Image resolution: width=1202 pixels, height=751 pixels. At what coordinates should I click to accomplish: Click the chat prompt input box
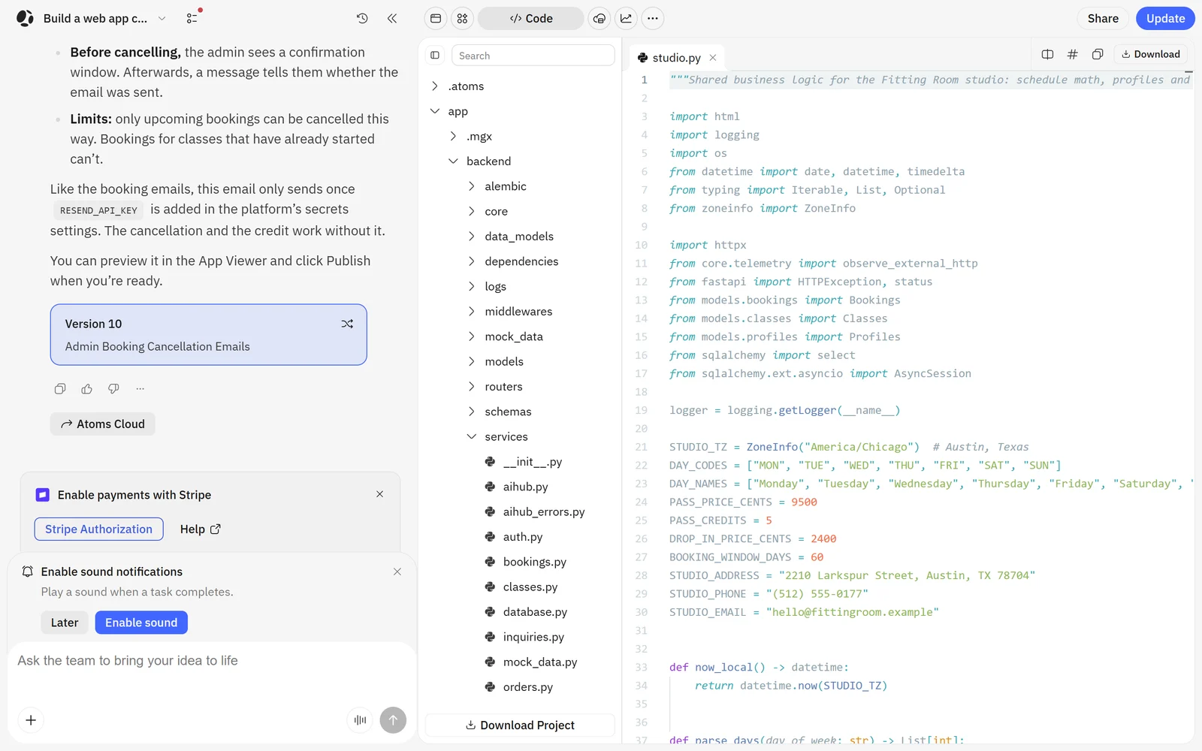[212, 661]
